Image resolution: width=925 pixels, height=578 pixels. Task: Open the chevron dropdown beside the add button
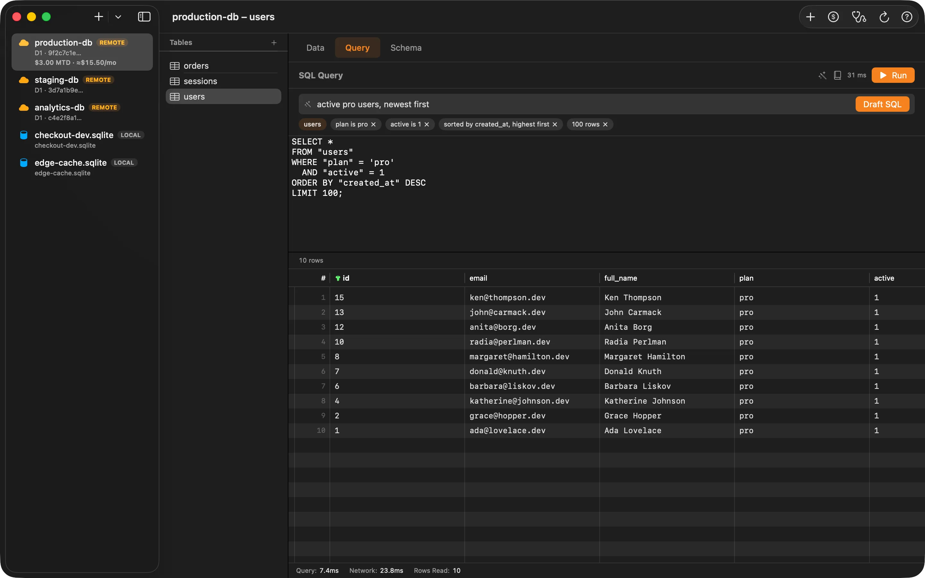[118, 17]
